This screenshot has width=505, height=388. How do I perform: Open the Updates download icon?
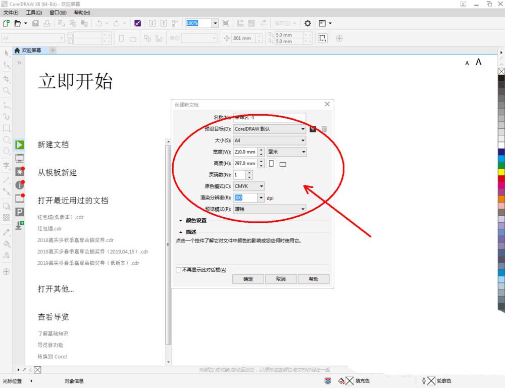(20, 225)
